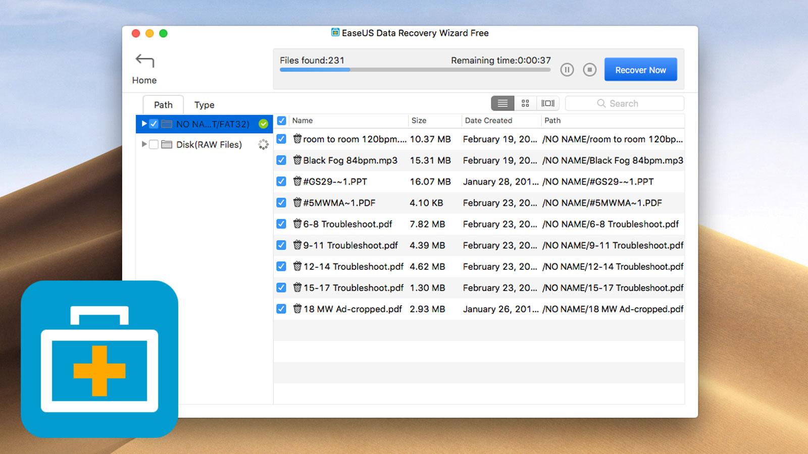This screenshot has width=808, height=454.
Task: Uncheck Black Fog 84bpm.mp3 checkbox
Action: (282, 160)
